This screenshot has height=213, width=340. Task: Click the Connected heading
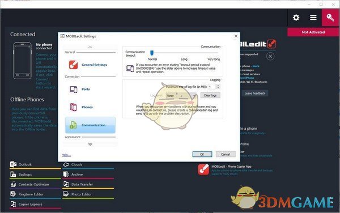click(23, 34)
